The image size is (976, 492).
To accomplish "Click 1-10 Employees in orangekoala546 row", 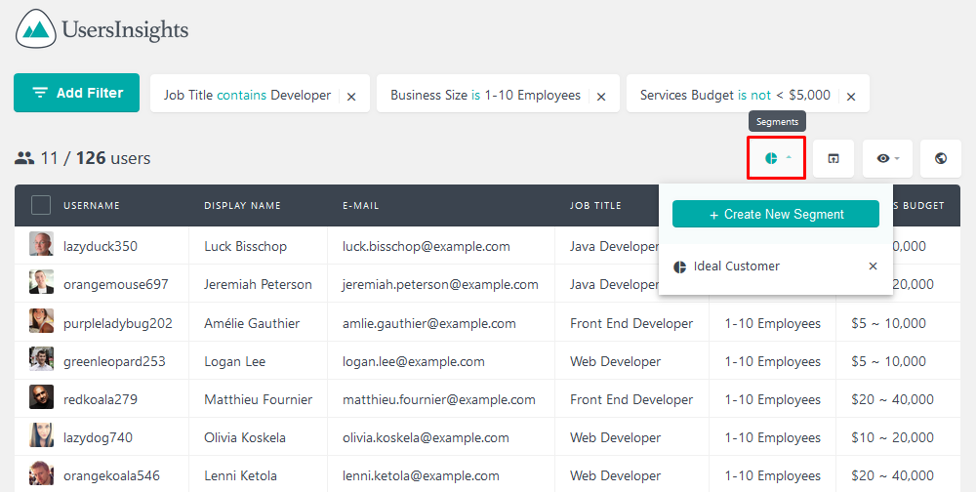I will pyautogui.click(x=772, y=475).
